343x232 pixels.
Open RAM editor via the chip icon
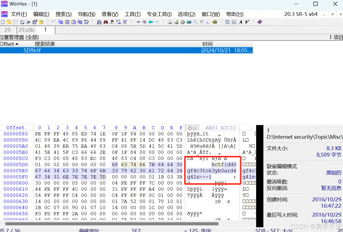pos(182,22)
